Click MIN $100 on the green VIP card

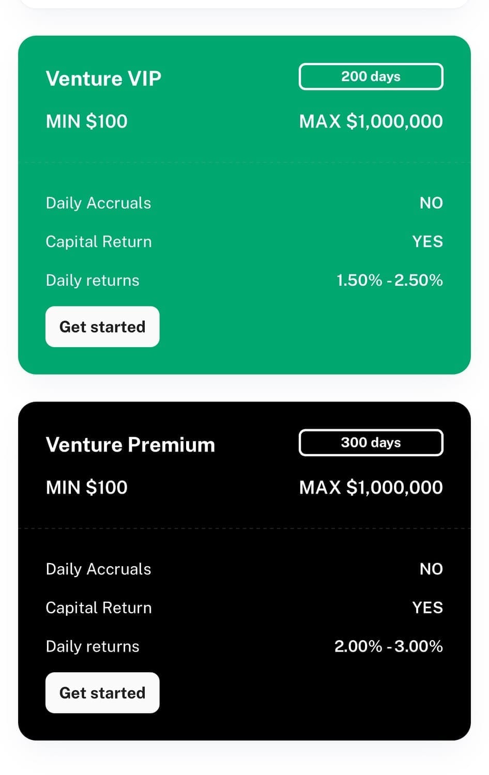[x=86, y=121]
